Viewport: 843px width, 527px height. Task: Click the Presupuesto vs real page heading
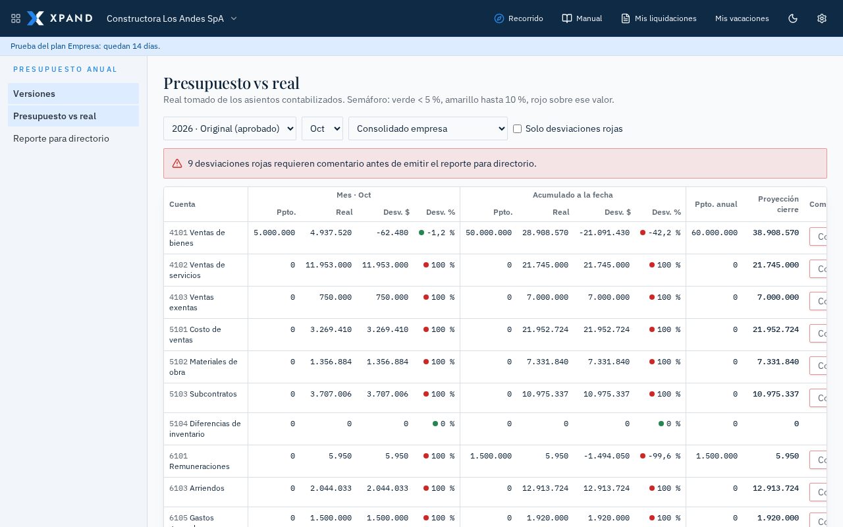231,82
